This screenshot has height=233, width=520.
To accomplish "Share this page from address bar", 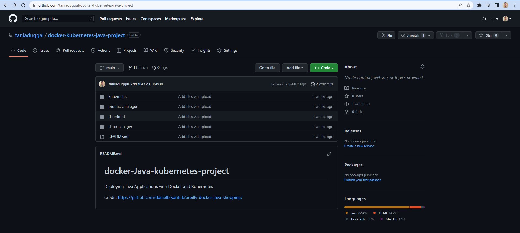I will pyautogui.click(x=460, y=5).
